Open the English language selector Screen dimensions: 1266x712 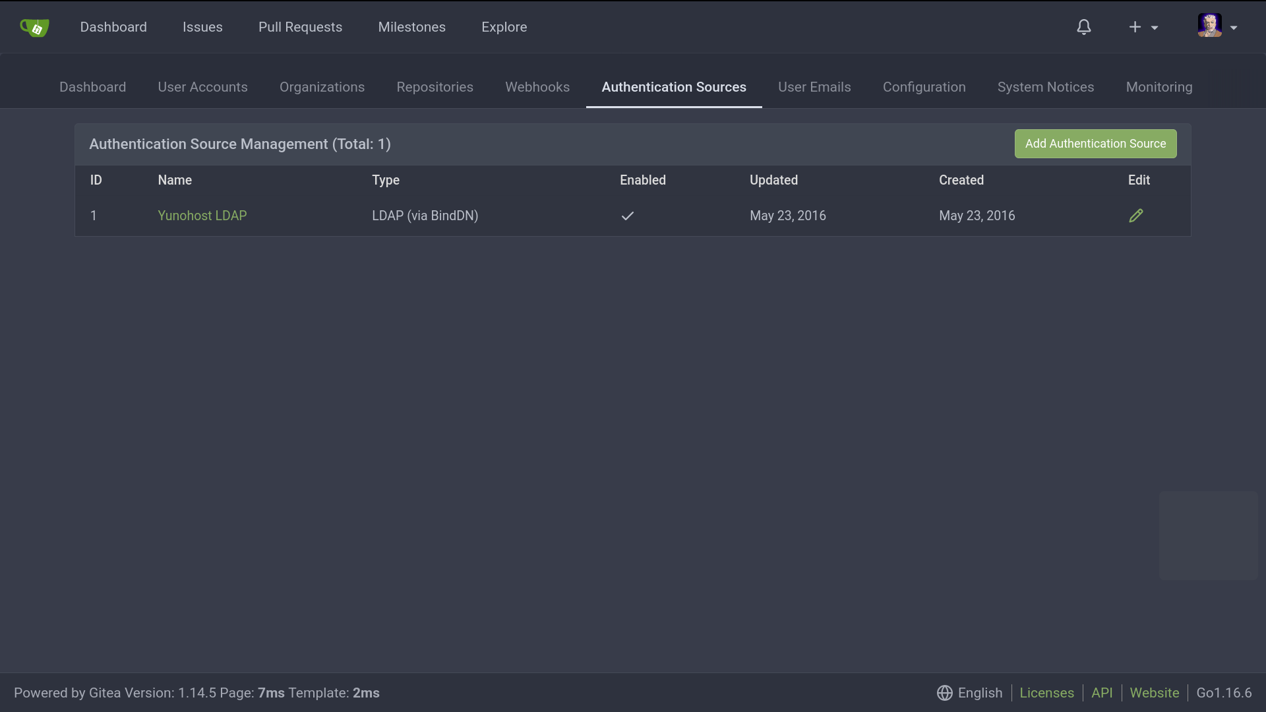click(x=980, y=693)
